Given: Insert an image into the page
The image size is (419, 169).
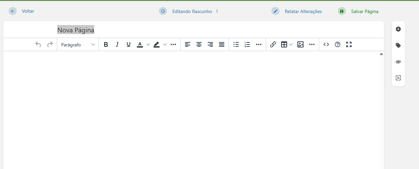Looking at the screenshot, I should pos(300,44).
